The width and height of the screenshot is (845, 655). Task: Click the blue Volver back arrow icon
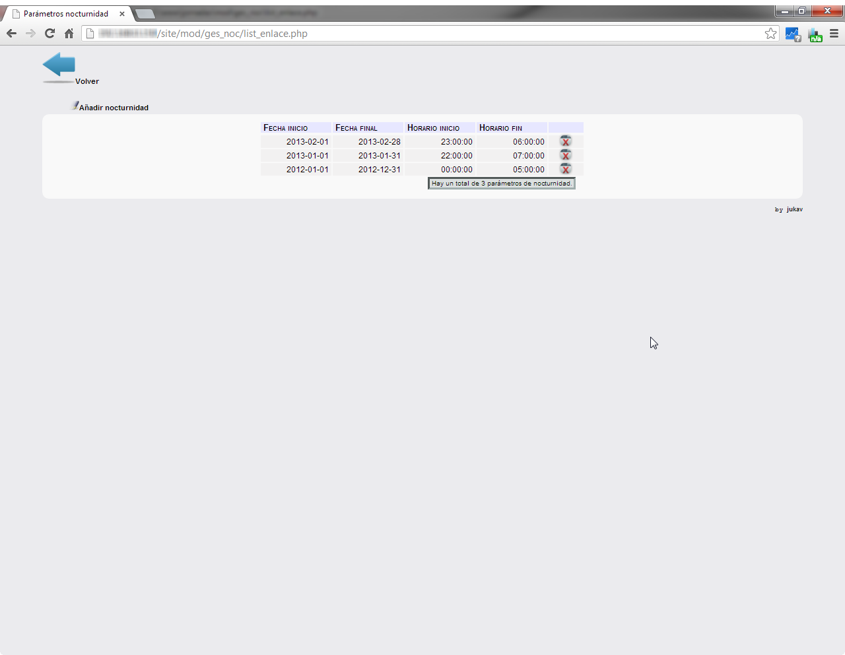[x=59, y=66]
